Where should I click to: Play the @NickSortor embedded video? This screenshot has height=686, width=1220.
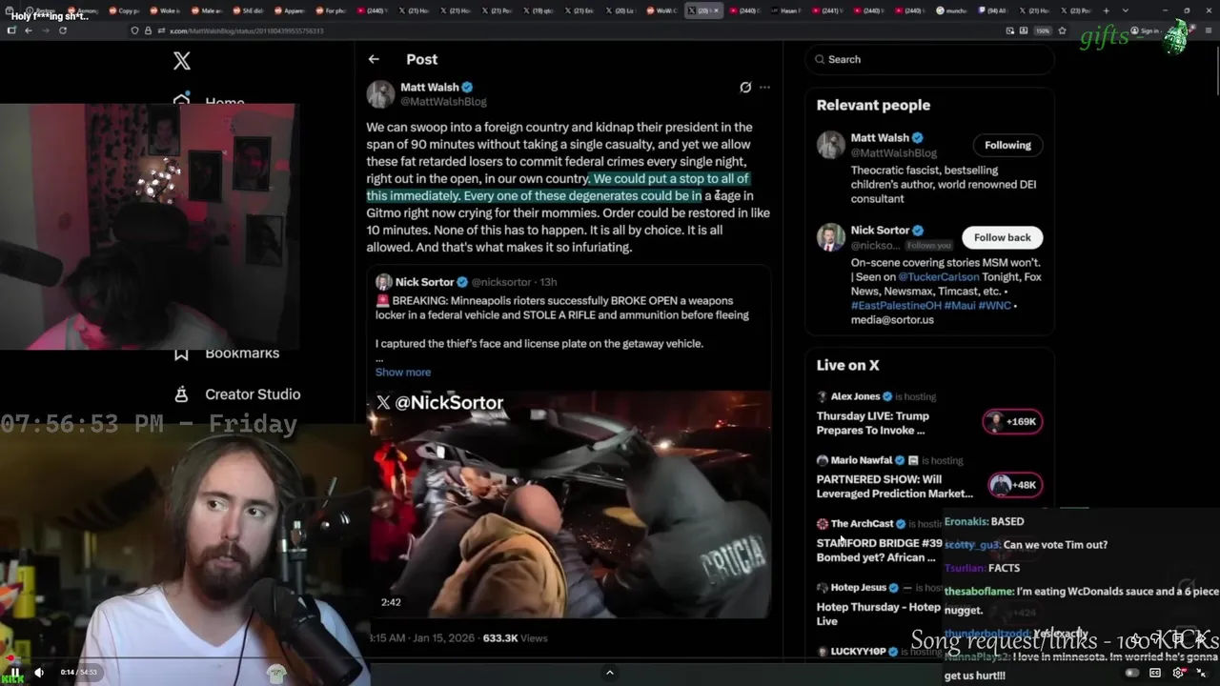(570, 504)
